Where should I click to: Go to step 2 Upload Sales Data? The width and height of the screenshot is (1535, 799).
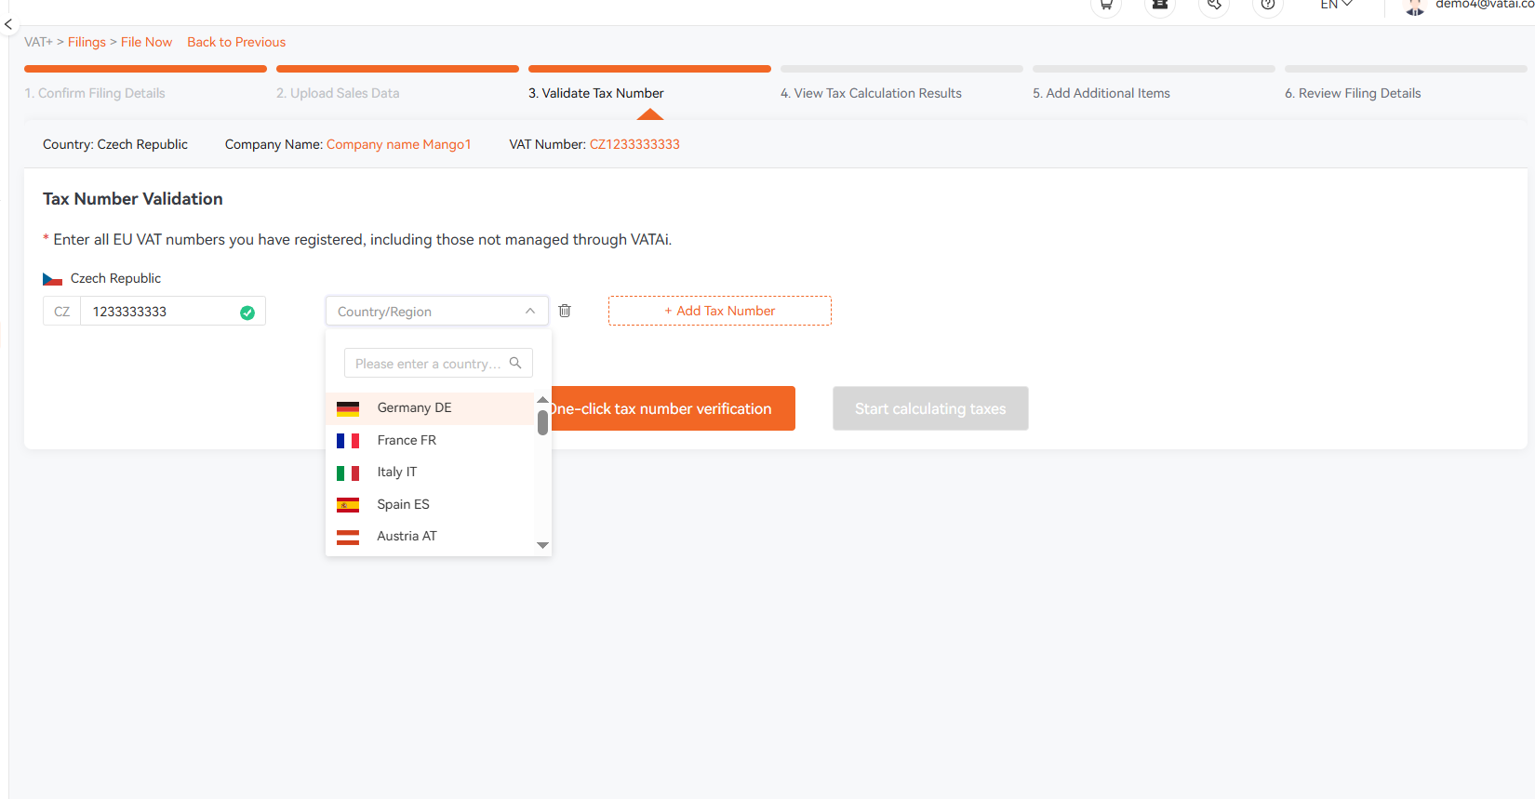(338, 93)
